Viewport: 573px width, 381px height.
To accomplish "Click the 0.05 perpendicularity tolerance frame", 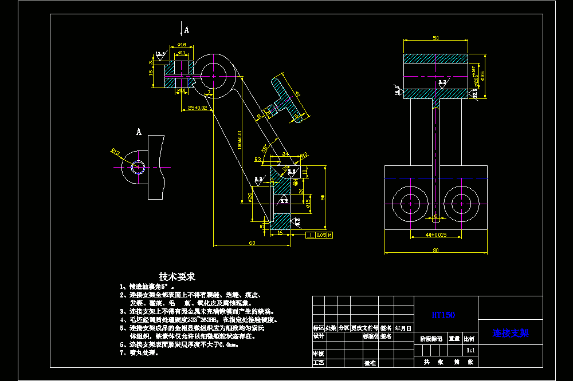I will (319, 235).
